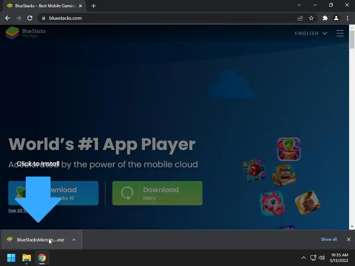Viewport: 355px width, 266px height.
Task: Click the slot machine 7 game icon
Action: (289, 149)
